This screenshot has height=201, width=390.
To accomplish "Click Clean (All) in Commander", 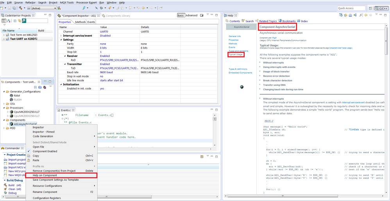I will pyautogui.click(x=15, y=189).
